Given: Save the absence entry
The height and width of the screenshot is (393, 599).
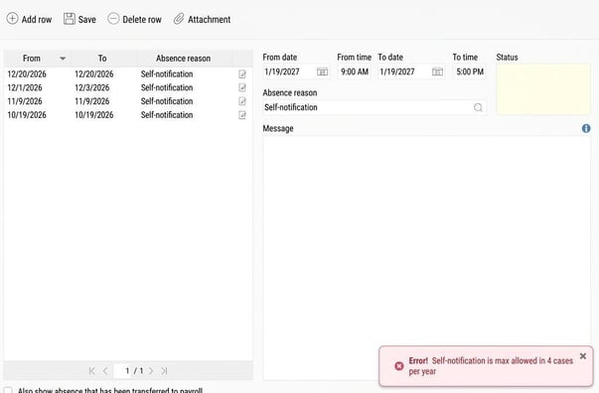Looking at the screenshot, I should point(79,19).
